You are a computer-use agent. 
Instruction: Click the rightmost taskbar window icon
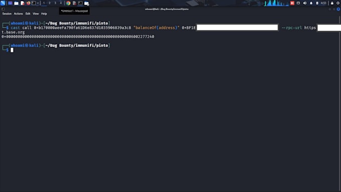(87, 3)
